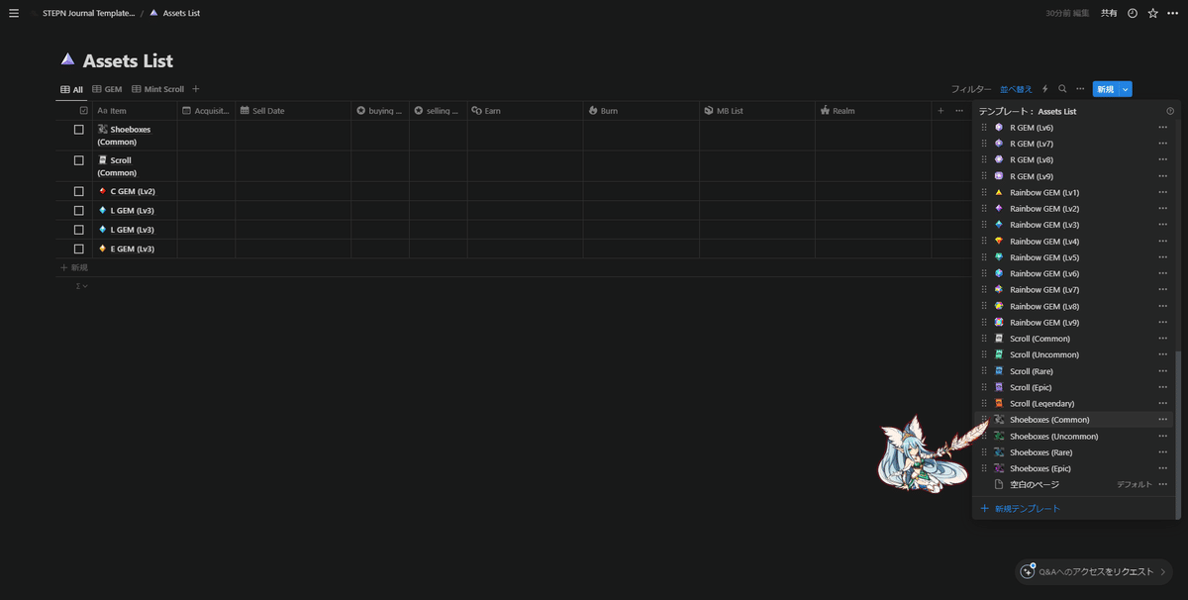Open the buying column header menu
Screen dimensions: 1188x600
pyautogui.click(x=380, y=111)
